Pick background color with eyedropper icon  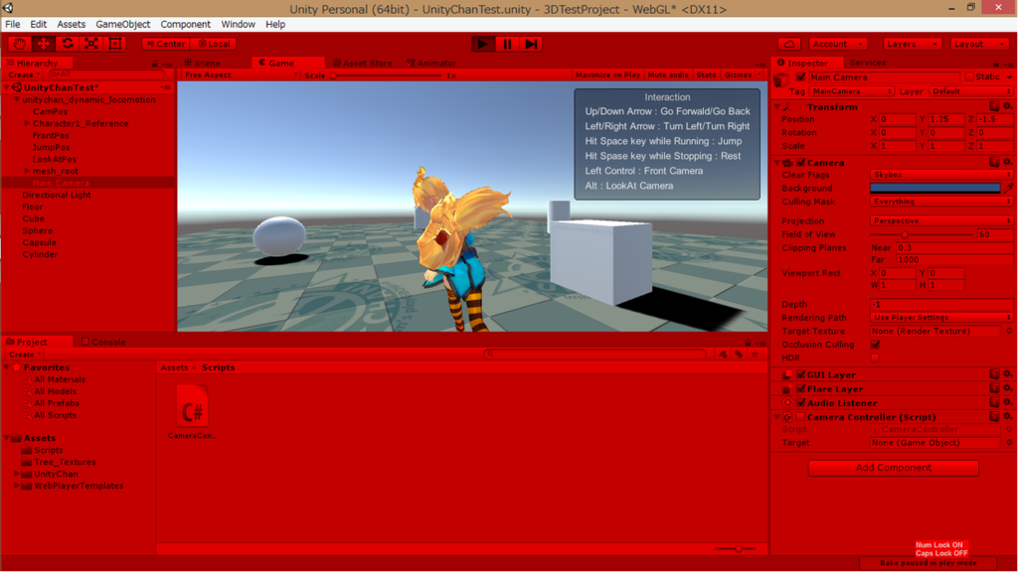[1008, 188]
